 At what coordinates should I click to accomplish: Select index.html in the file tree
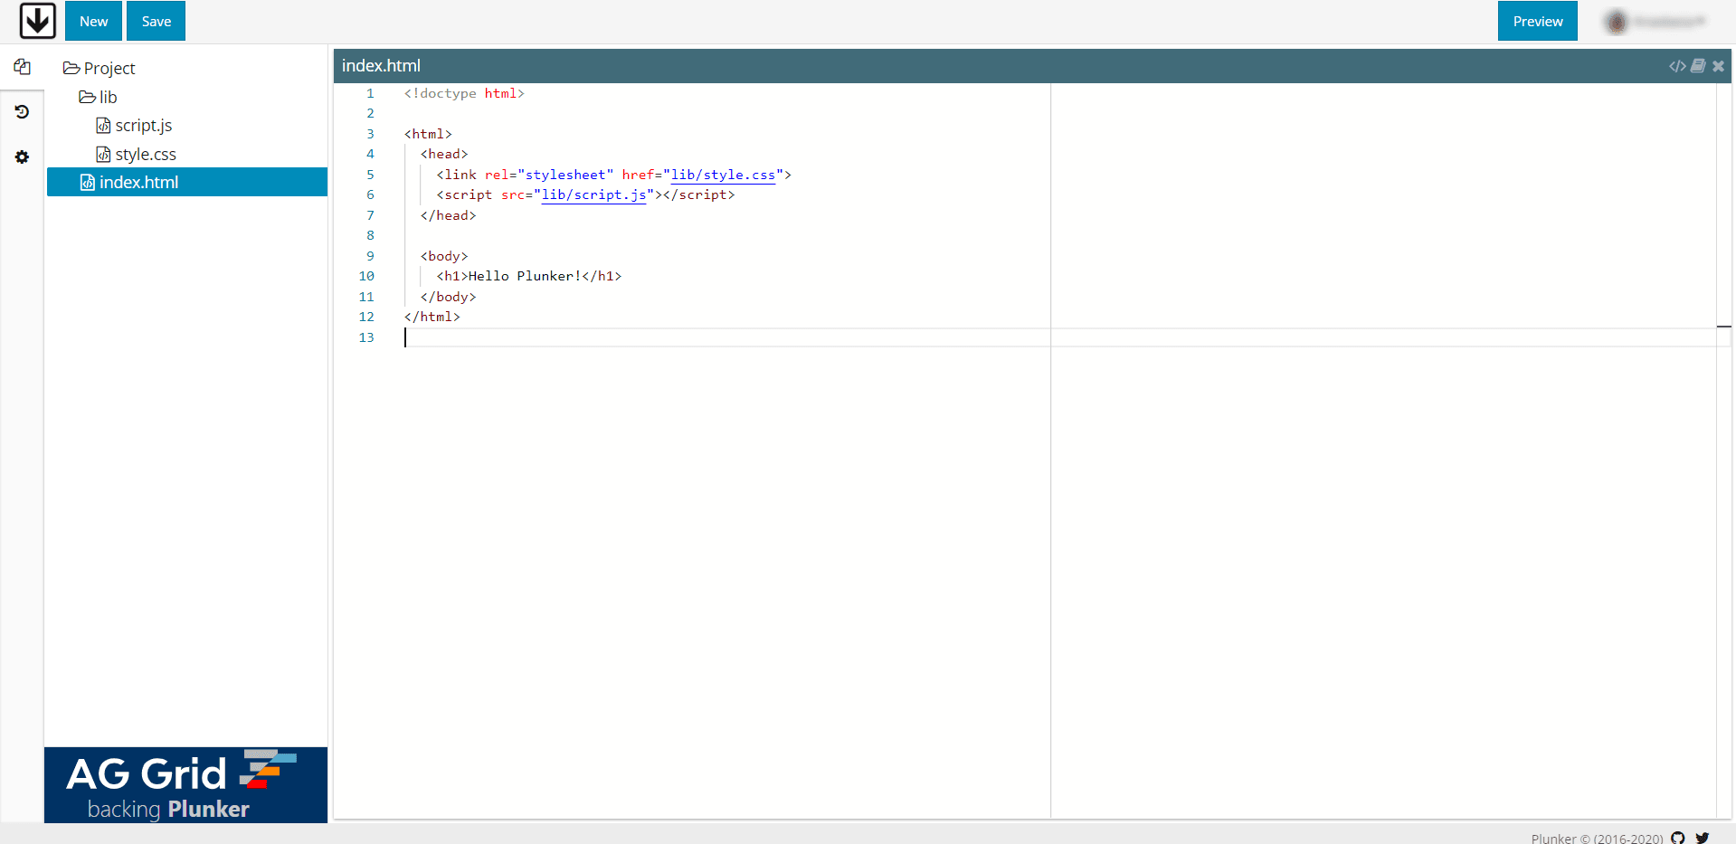tap(138, 183)
